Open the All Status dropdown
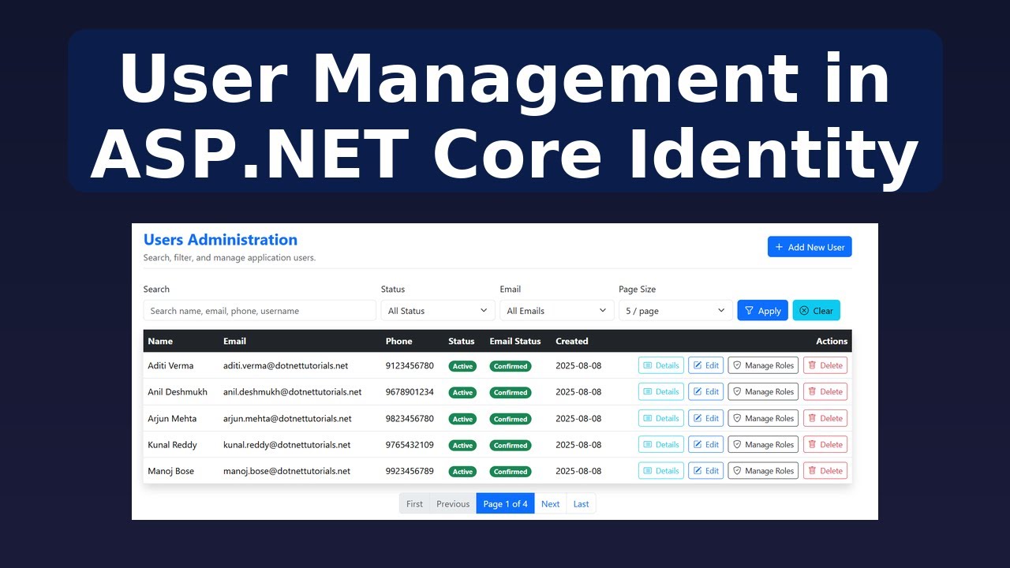The width and height of the screenshot is (1010, 568). (438, 311)
